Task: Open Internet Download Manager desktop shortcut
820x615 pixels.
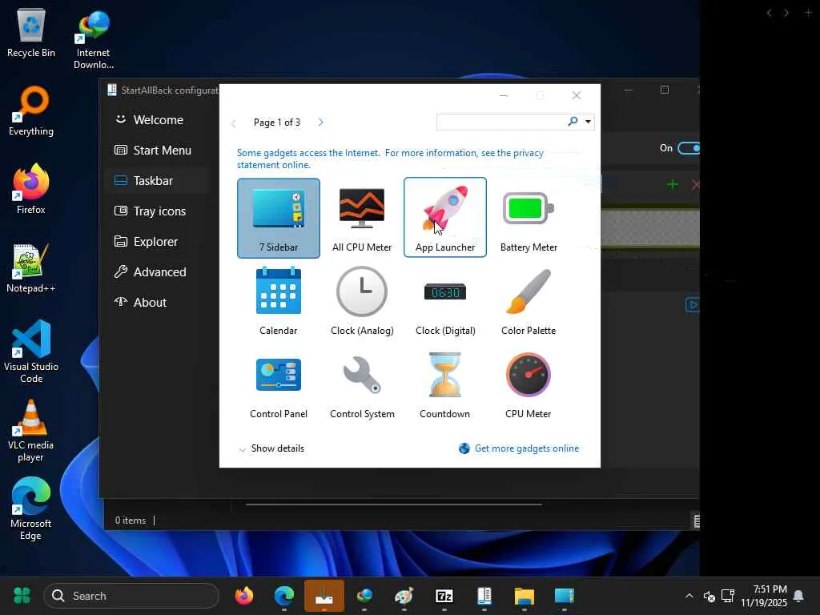Action: 93,40
